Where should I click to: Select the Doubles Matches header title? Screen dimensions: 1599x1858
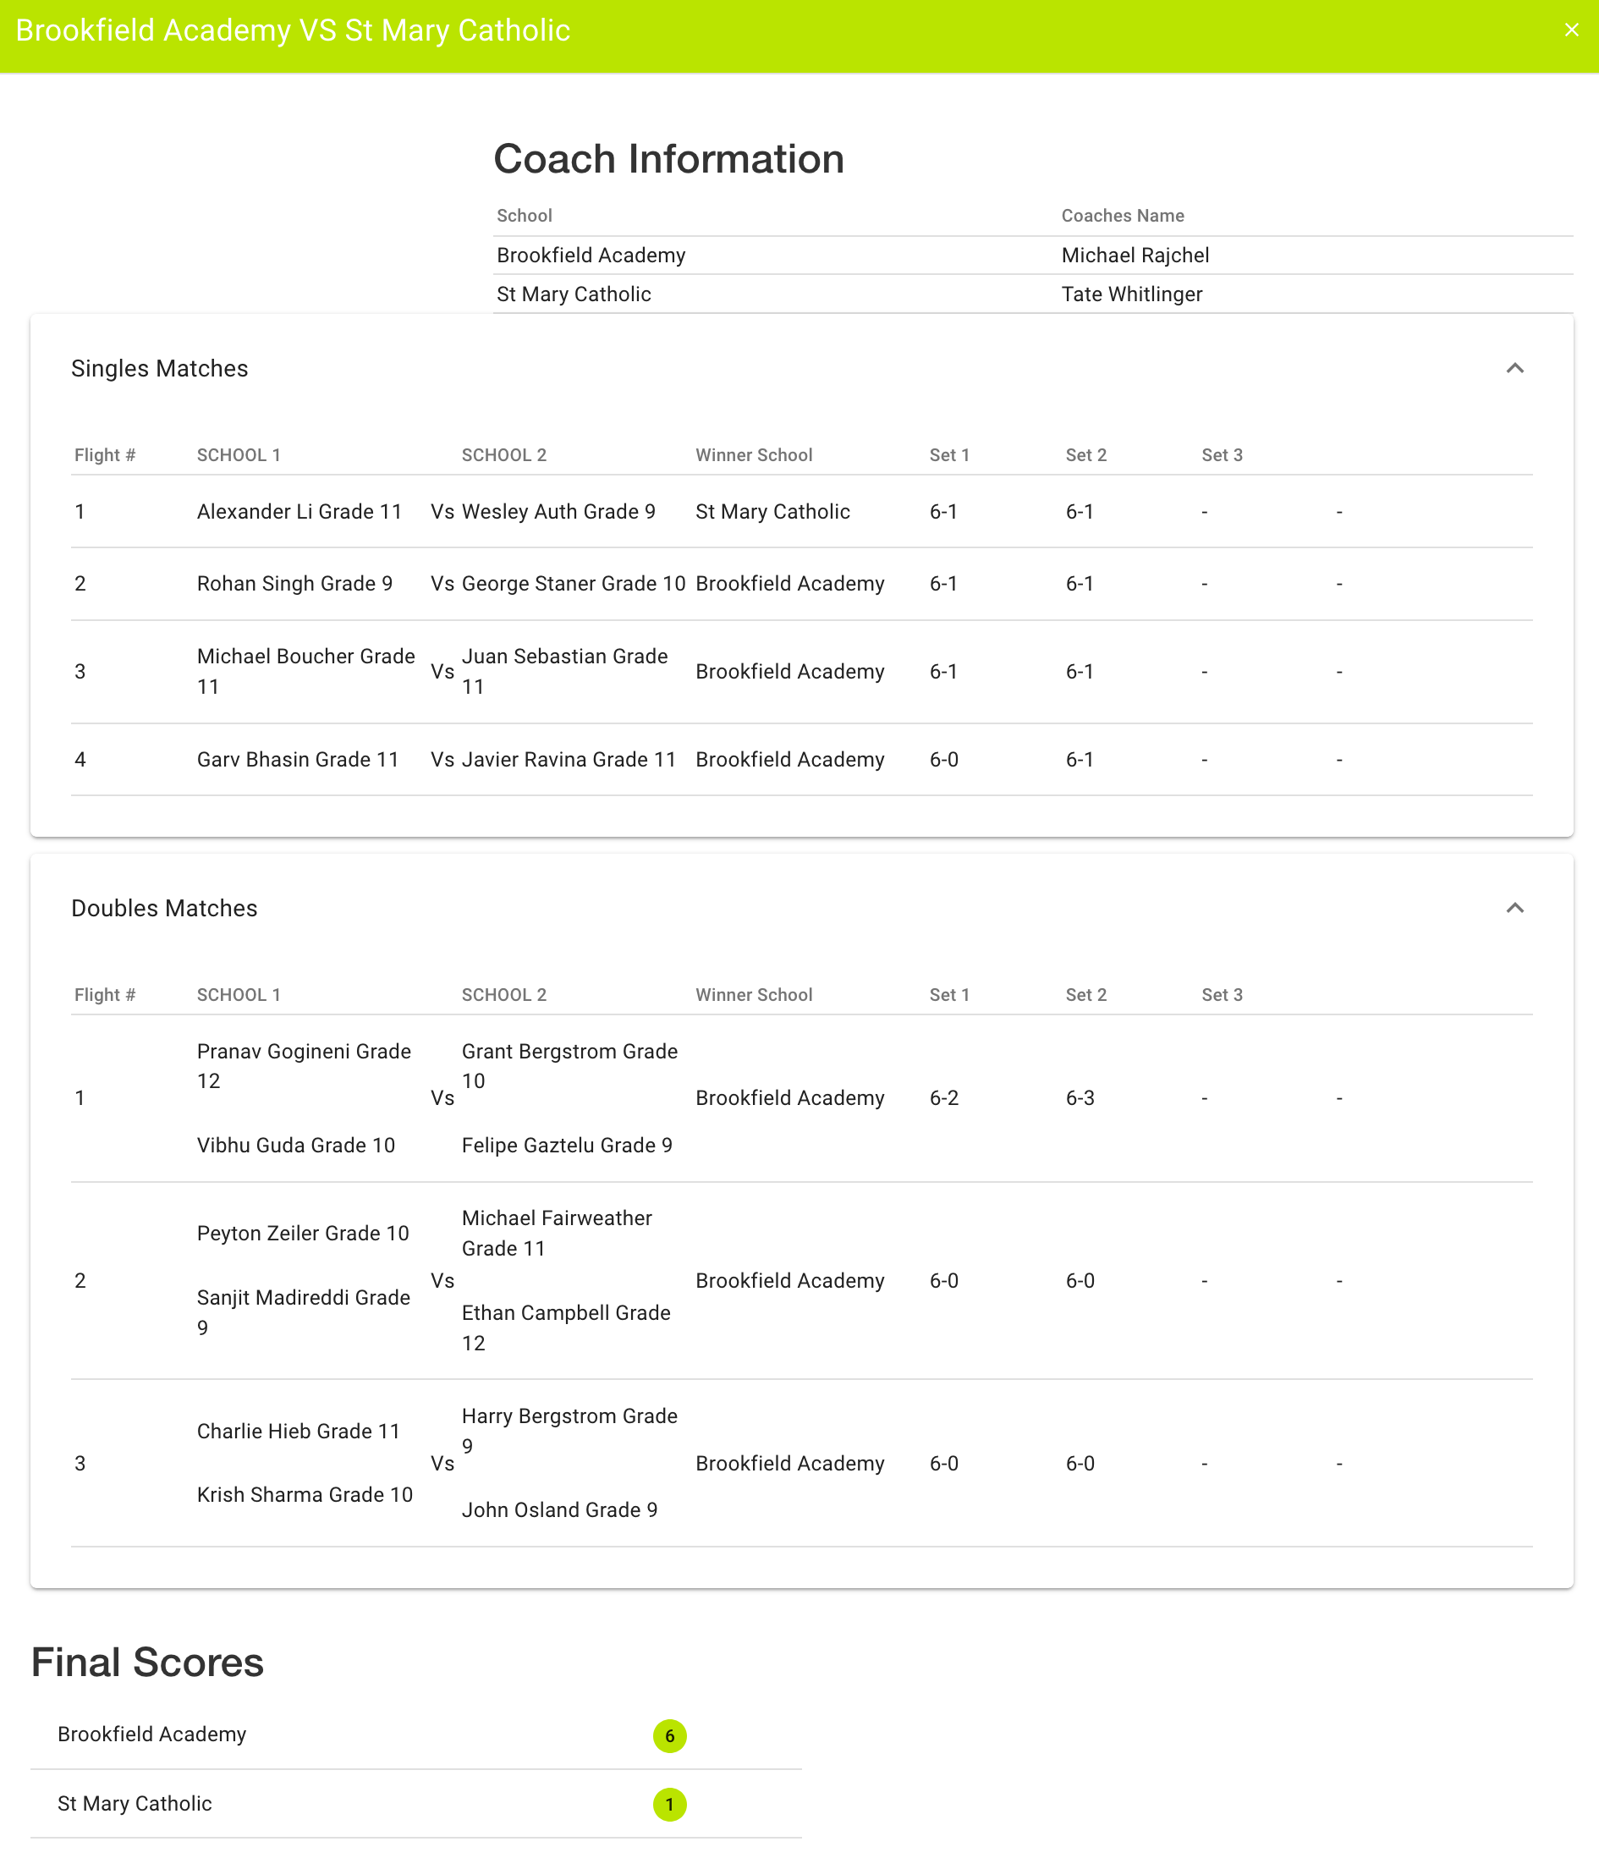coord(164,909)
